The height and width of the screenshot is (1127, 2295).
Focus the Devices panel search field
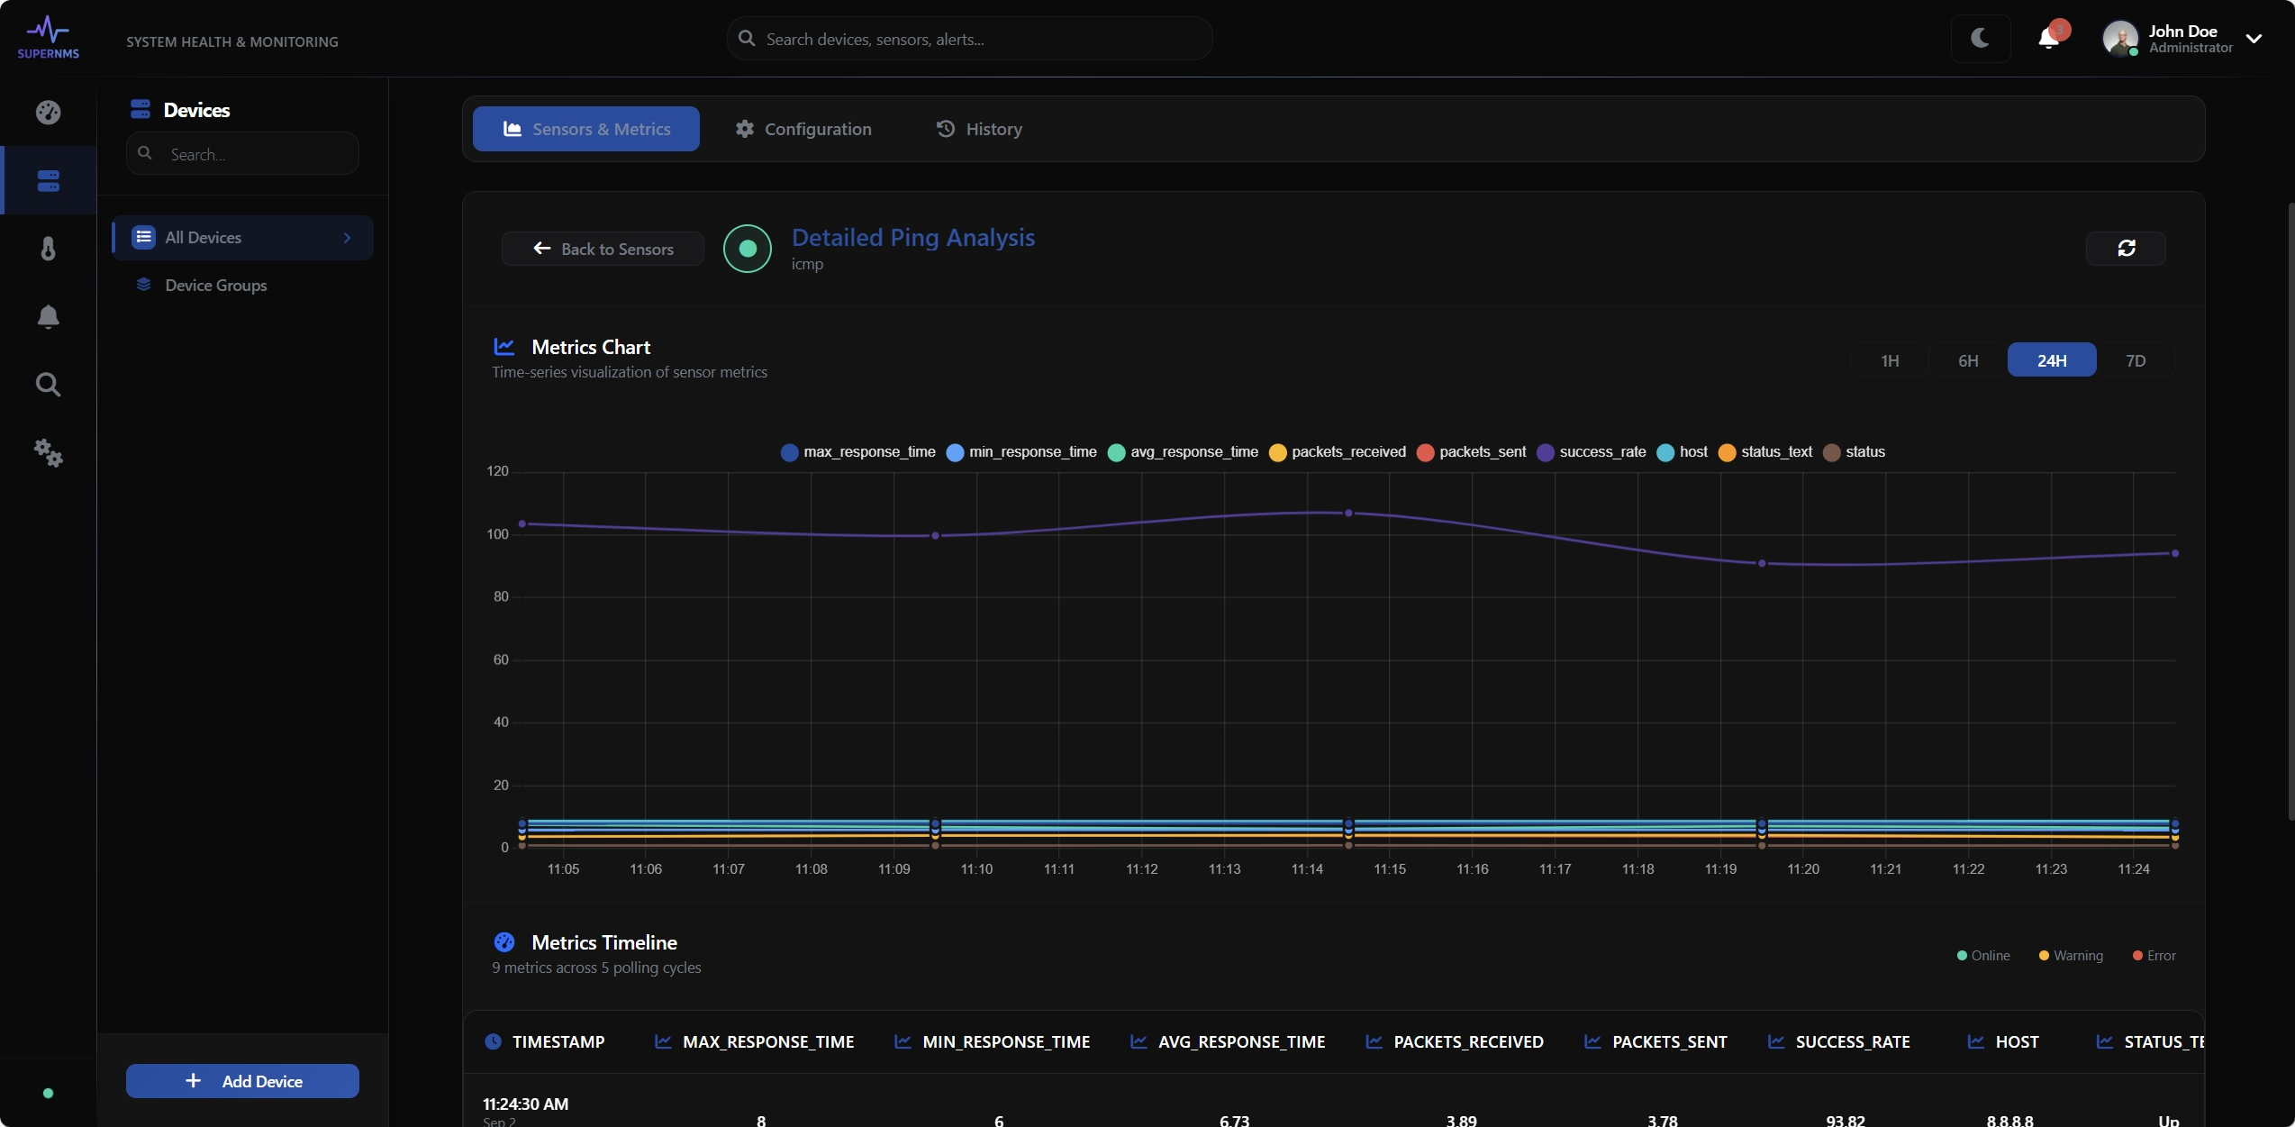[242, 154]
